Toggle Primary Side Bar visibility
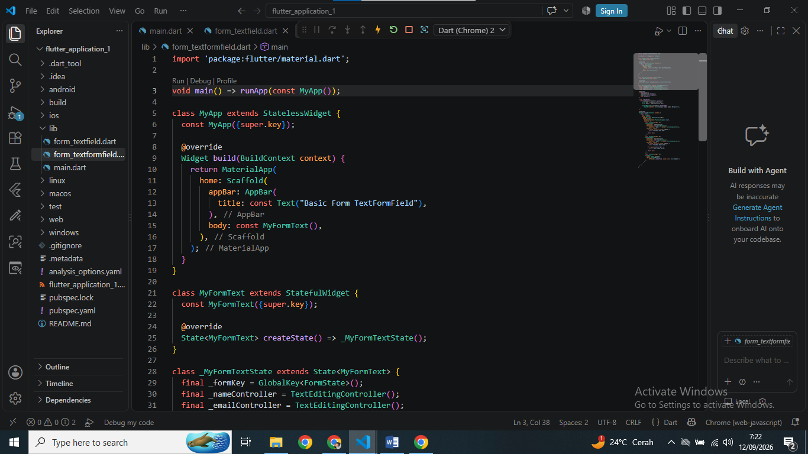The width and height of the screenshot is (808, 454). pos(687,11)
